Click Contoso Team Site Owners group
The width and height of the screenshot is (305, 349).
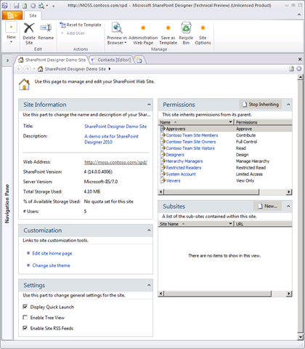tap(191, 142)
